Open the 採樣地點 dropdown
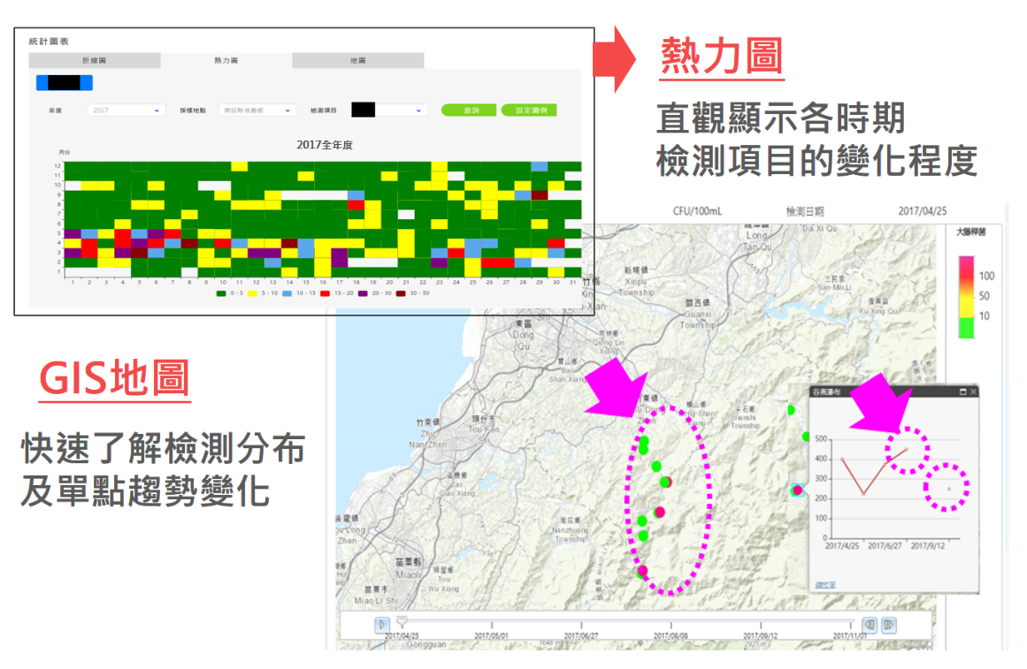The height and width of the screenshot is (669, 1027). (x=257, y=110)
